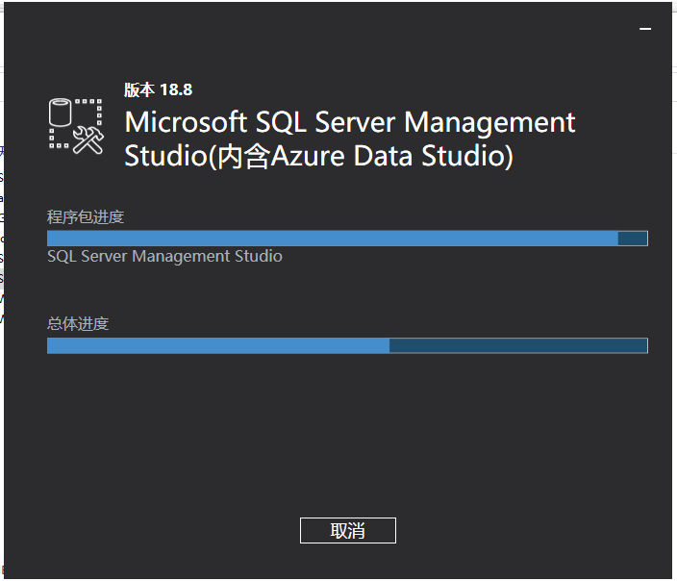Screen dimensions: 677x581
Task: Click the SQL Server Management Studio package status text
Action: point(164,256)
